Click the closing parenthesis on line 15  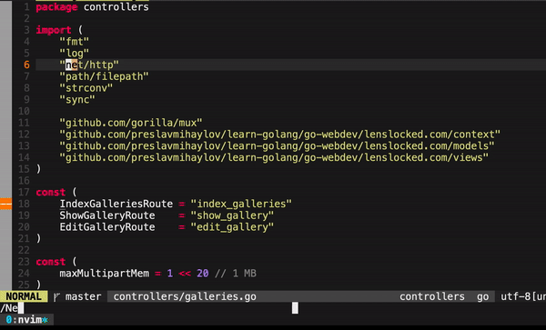click(38, 169)
